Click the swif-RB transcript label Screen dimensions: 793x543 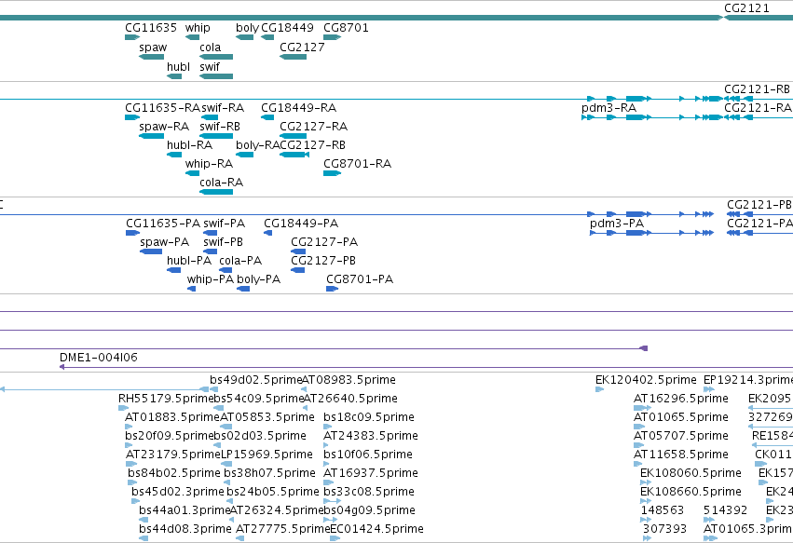tap(220, 127)
